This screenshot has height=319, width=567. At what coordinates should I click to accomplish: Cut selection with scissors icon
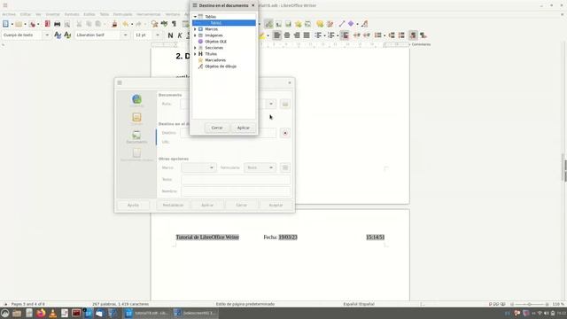[79, 24]
